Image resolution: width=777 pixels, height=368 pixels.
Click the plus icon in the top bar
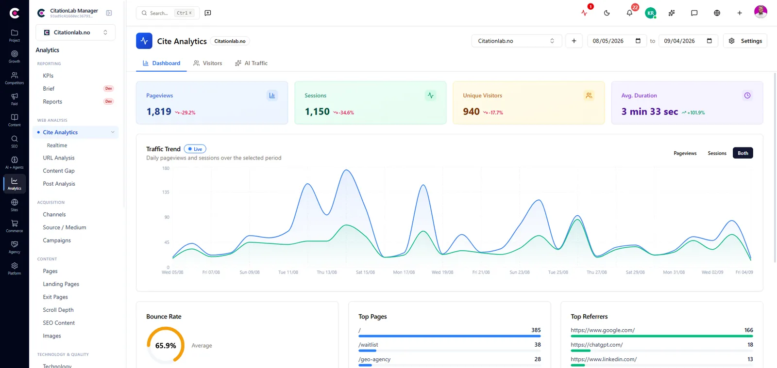point(740,13)
